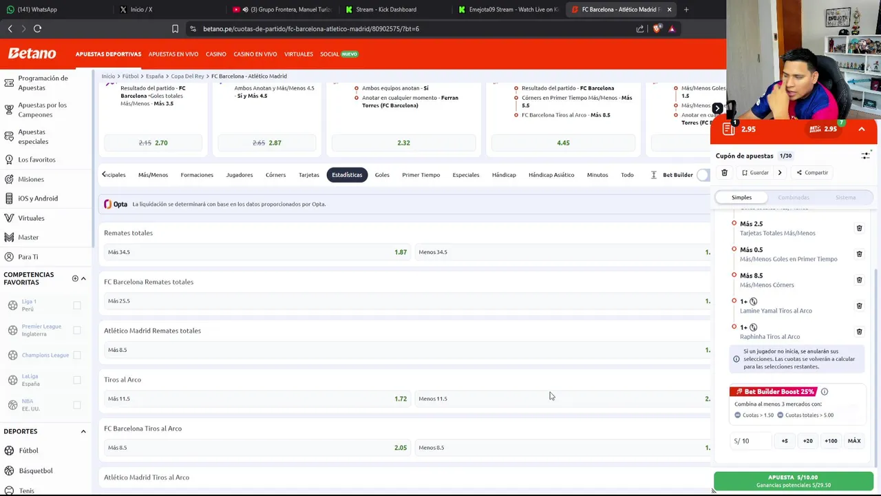This screenshot has width=881, height=496.
Task: Add +20 to the stake
Action: coord(808,441)
